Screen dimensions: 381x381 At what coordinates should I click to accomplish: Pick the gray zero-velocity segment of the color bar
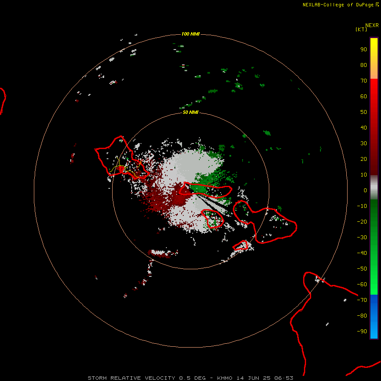click(x=374, y=188)
